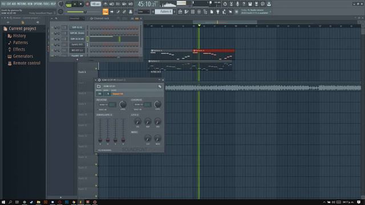Click the circular undo history icon
The width and height of the screenshot is (365, 205).
[x=225, y=4]
